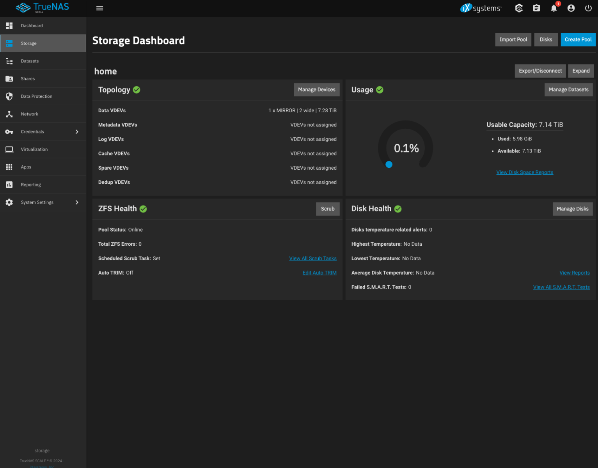This screenshot has width=598, height=468.
Task: Click the Manage Disks button
Action: 573,209
